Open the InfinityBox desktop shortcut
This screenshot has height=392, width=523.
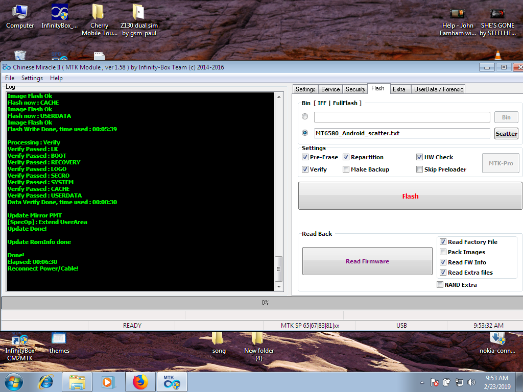tap(59, 17)
